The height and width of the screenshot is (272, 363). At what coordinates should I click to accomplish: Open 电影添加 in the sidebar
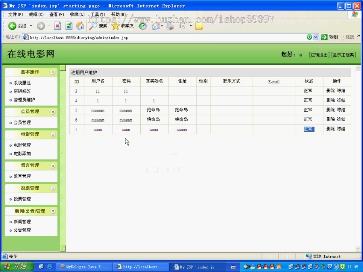click(x=22, y=154)
